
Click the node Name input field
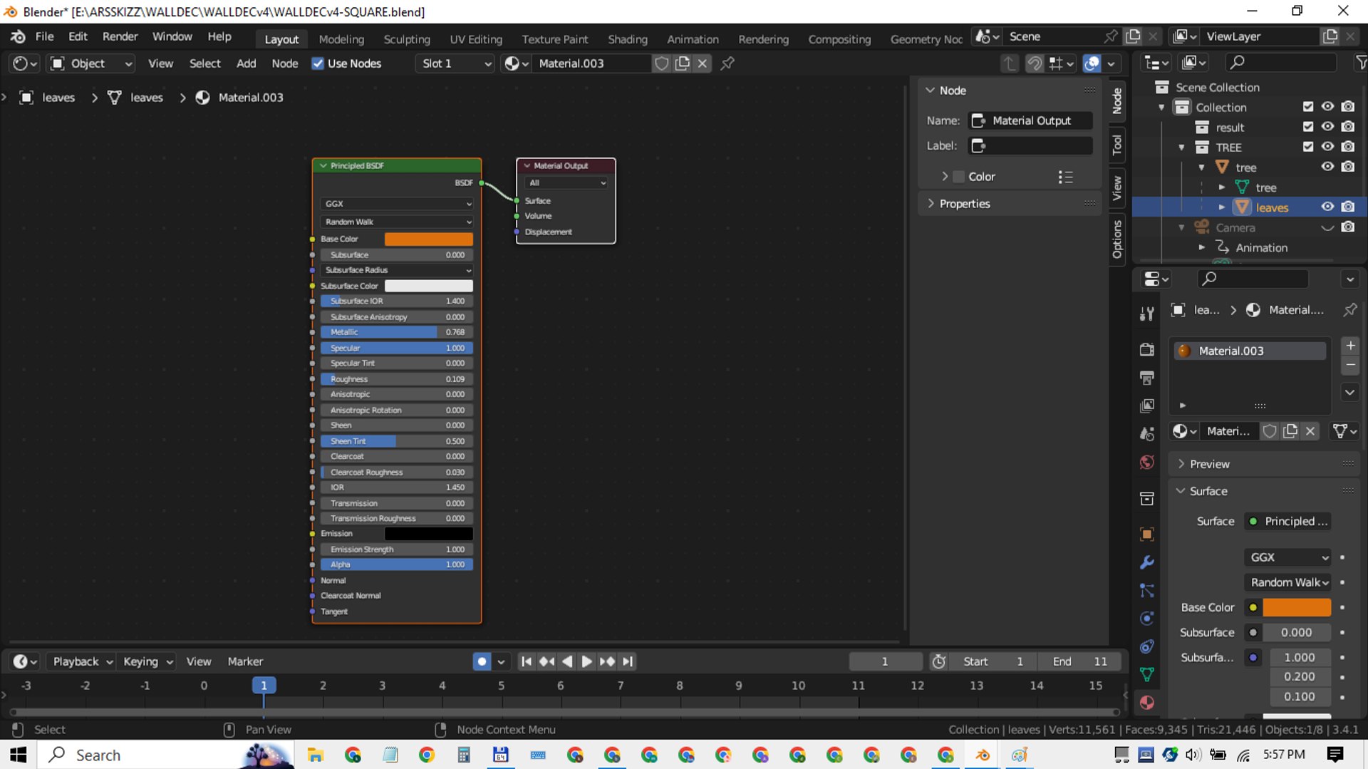click(1031, 120)
